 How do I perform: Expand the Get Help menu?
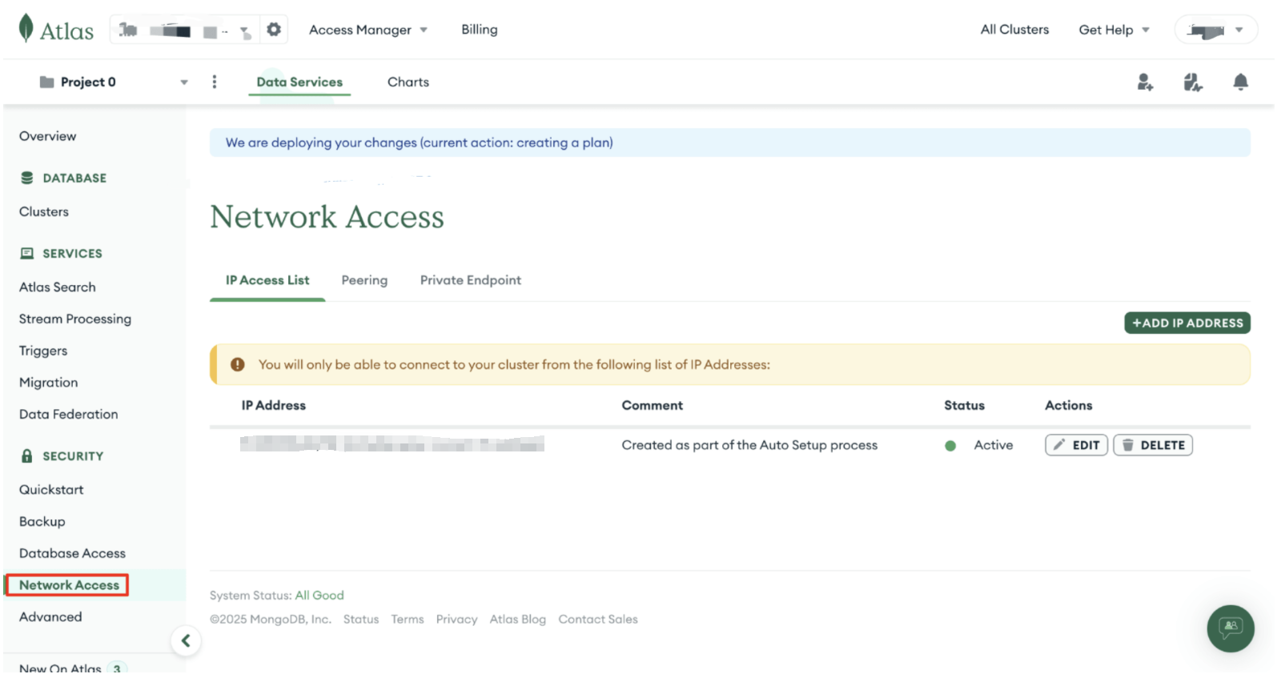1114,30
